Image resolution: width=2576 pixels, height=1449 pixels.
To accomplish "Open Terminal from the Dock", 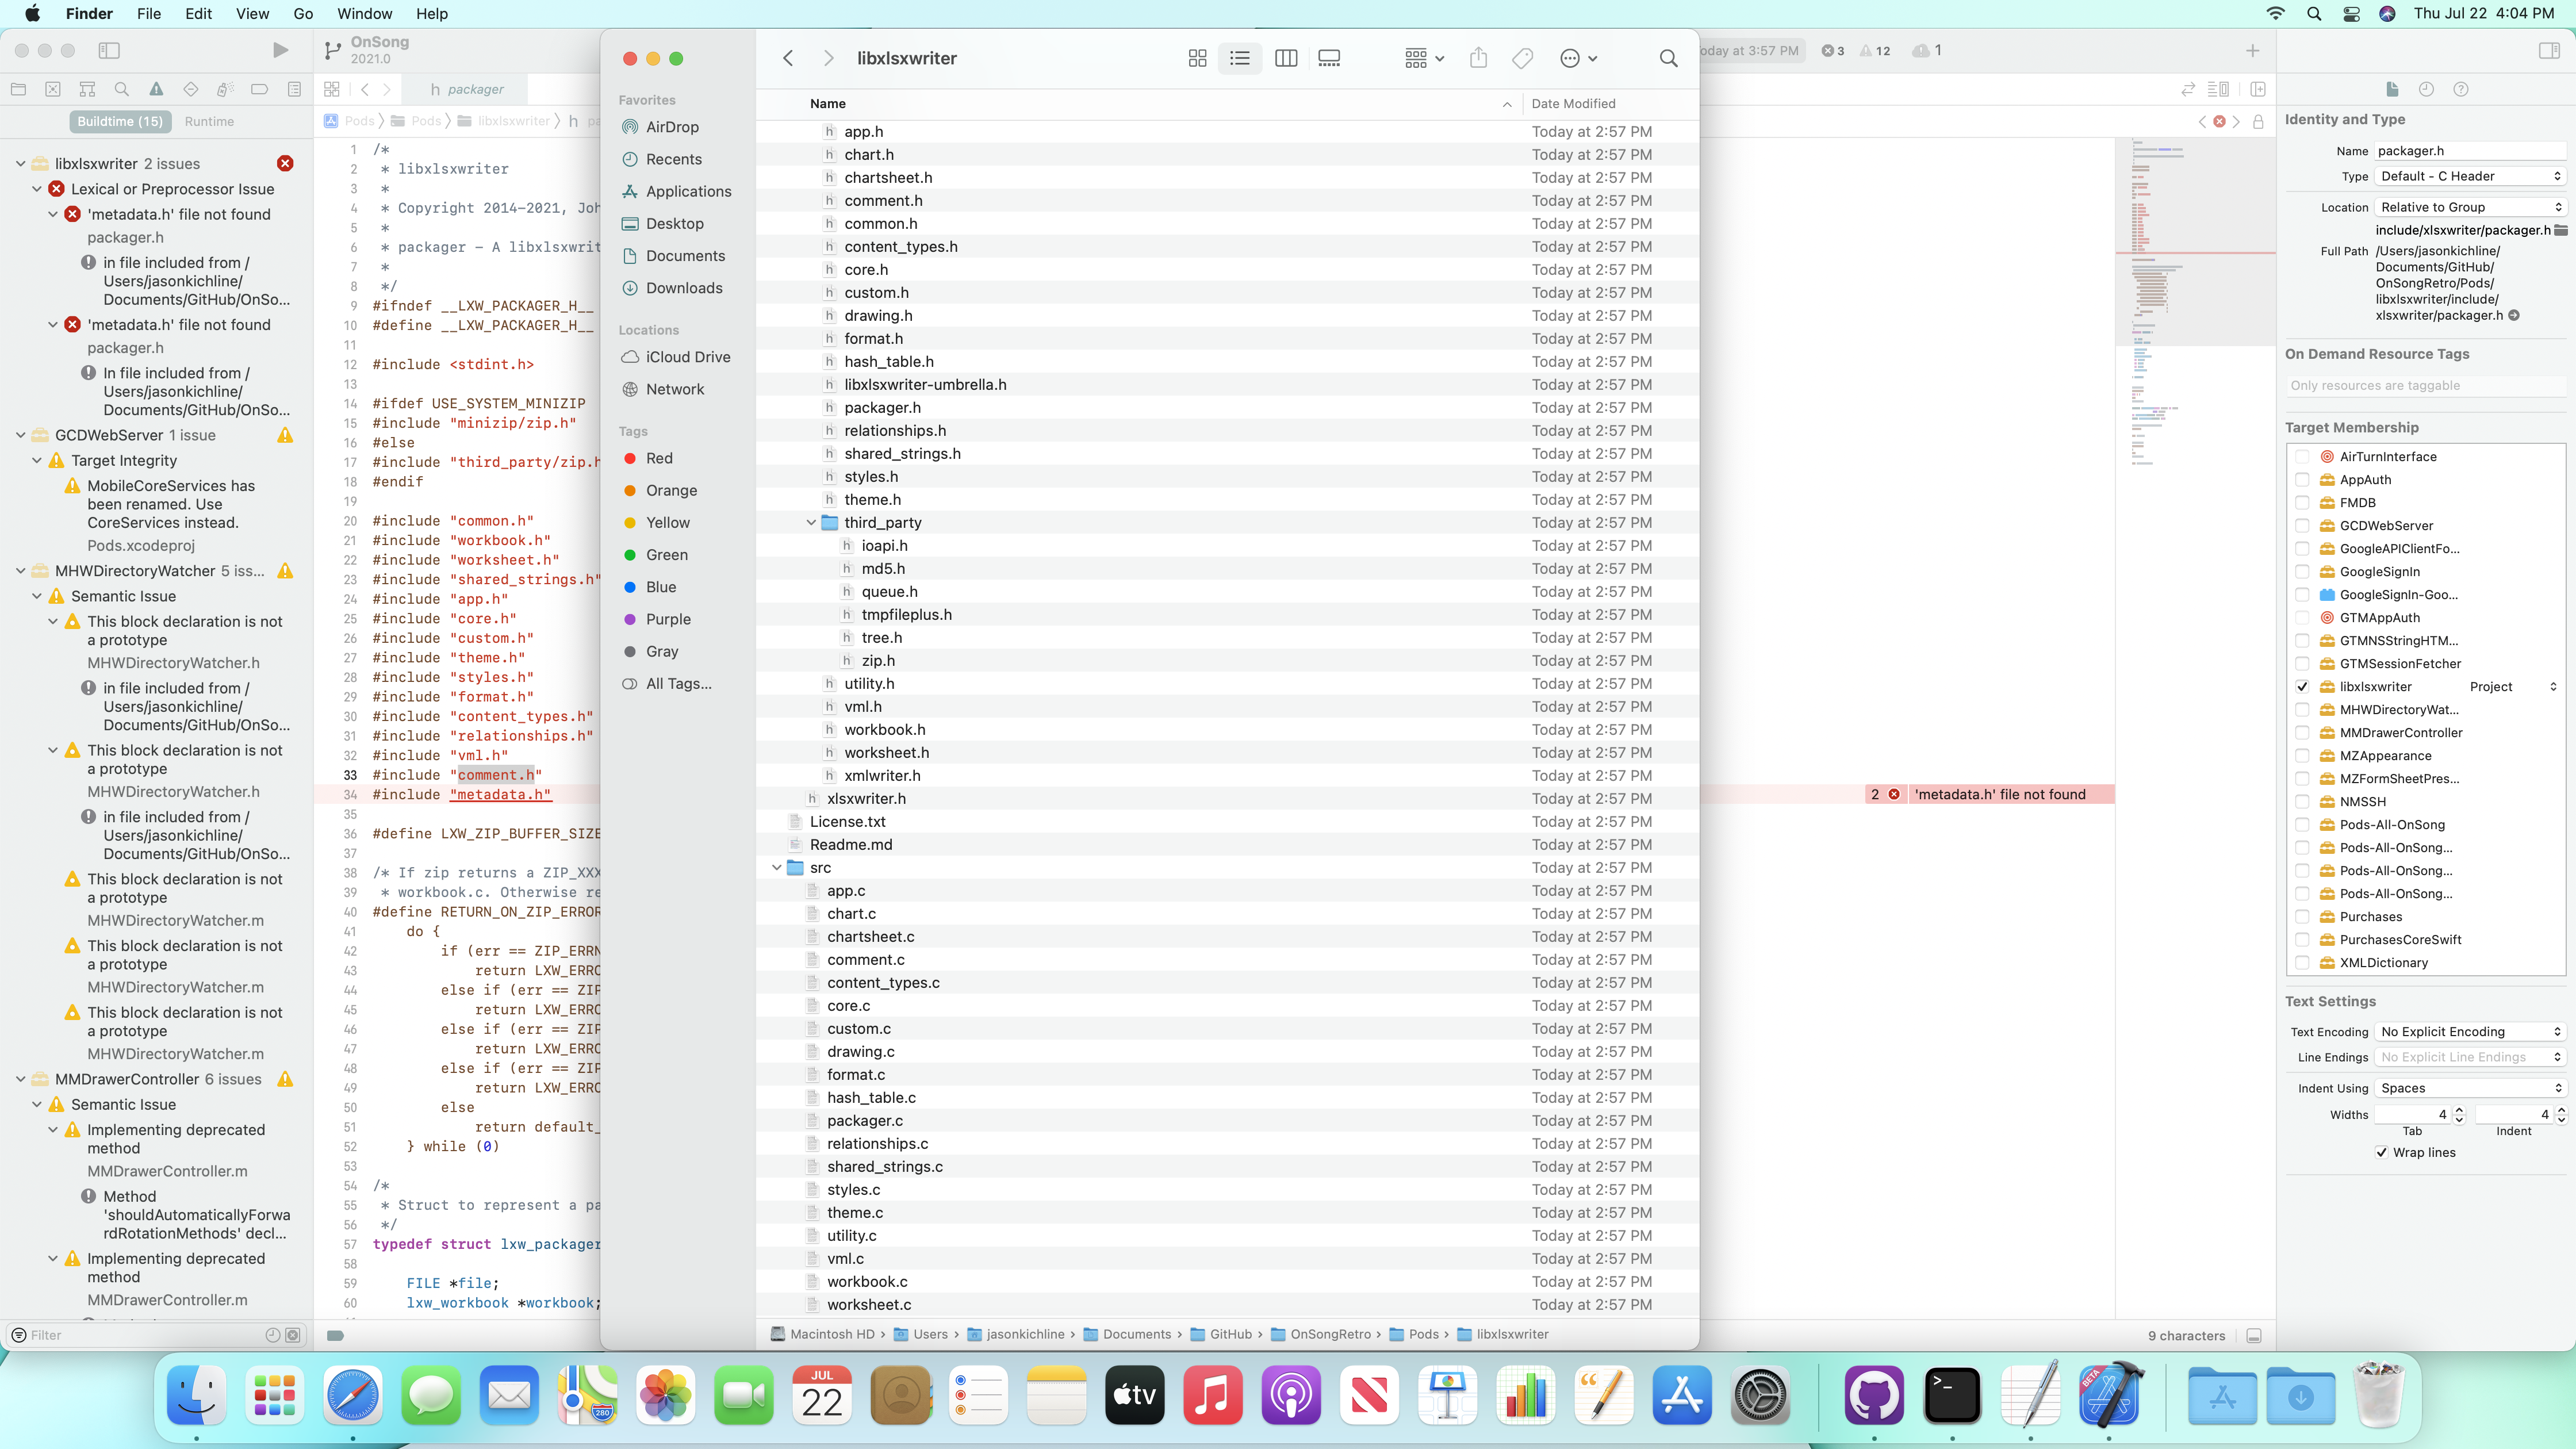I will [x=1952, y=1394].
